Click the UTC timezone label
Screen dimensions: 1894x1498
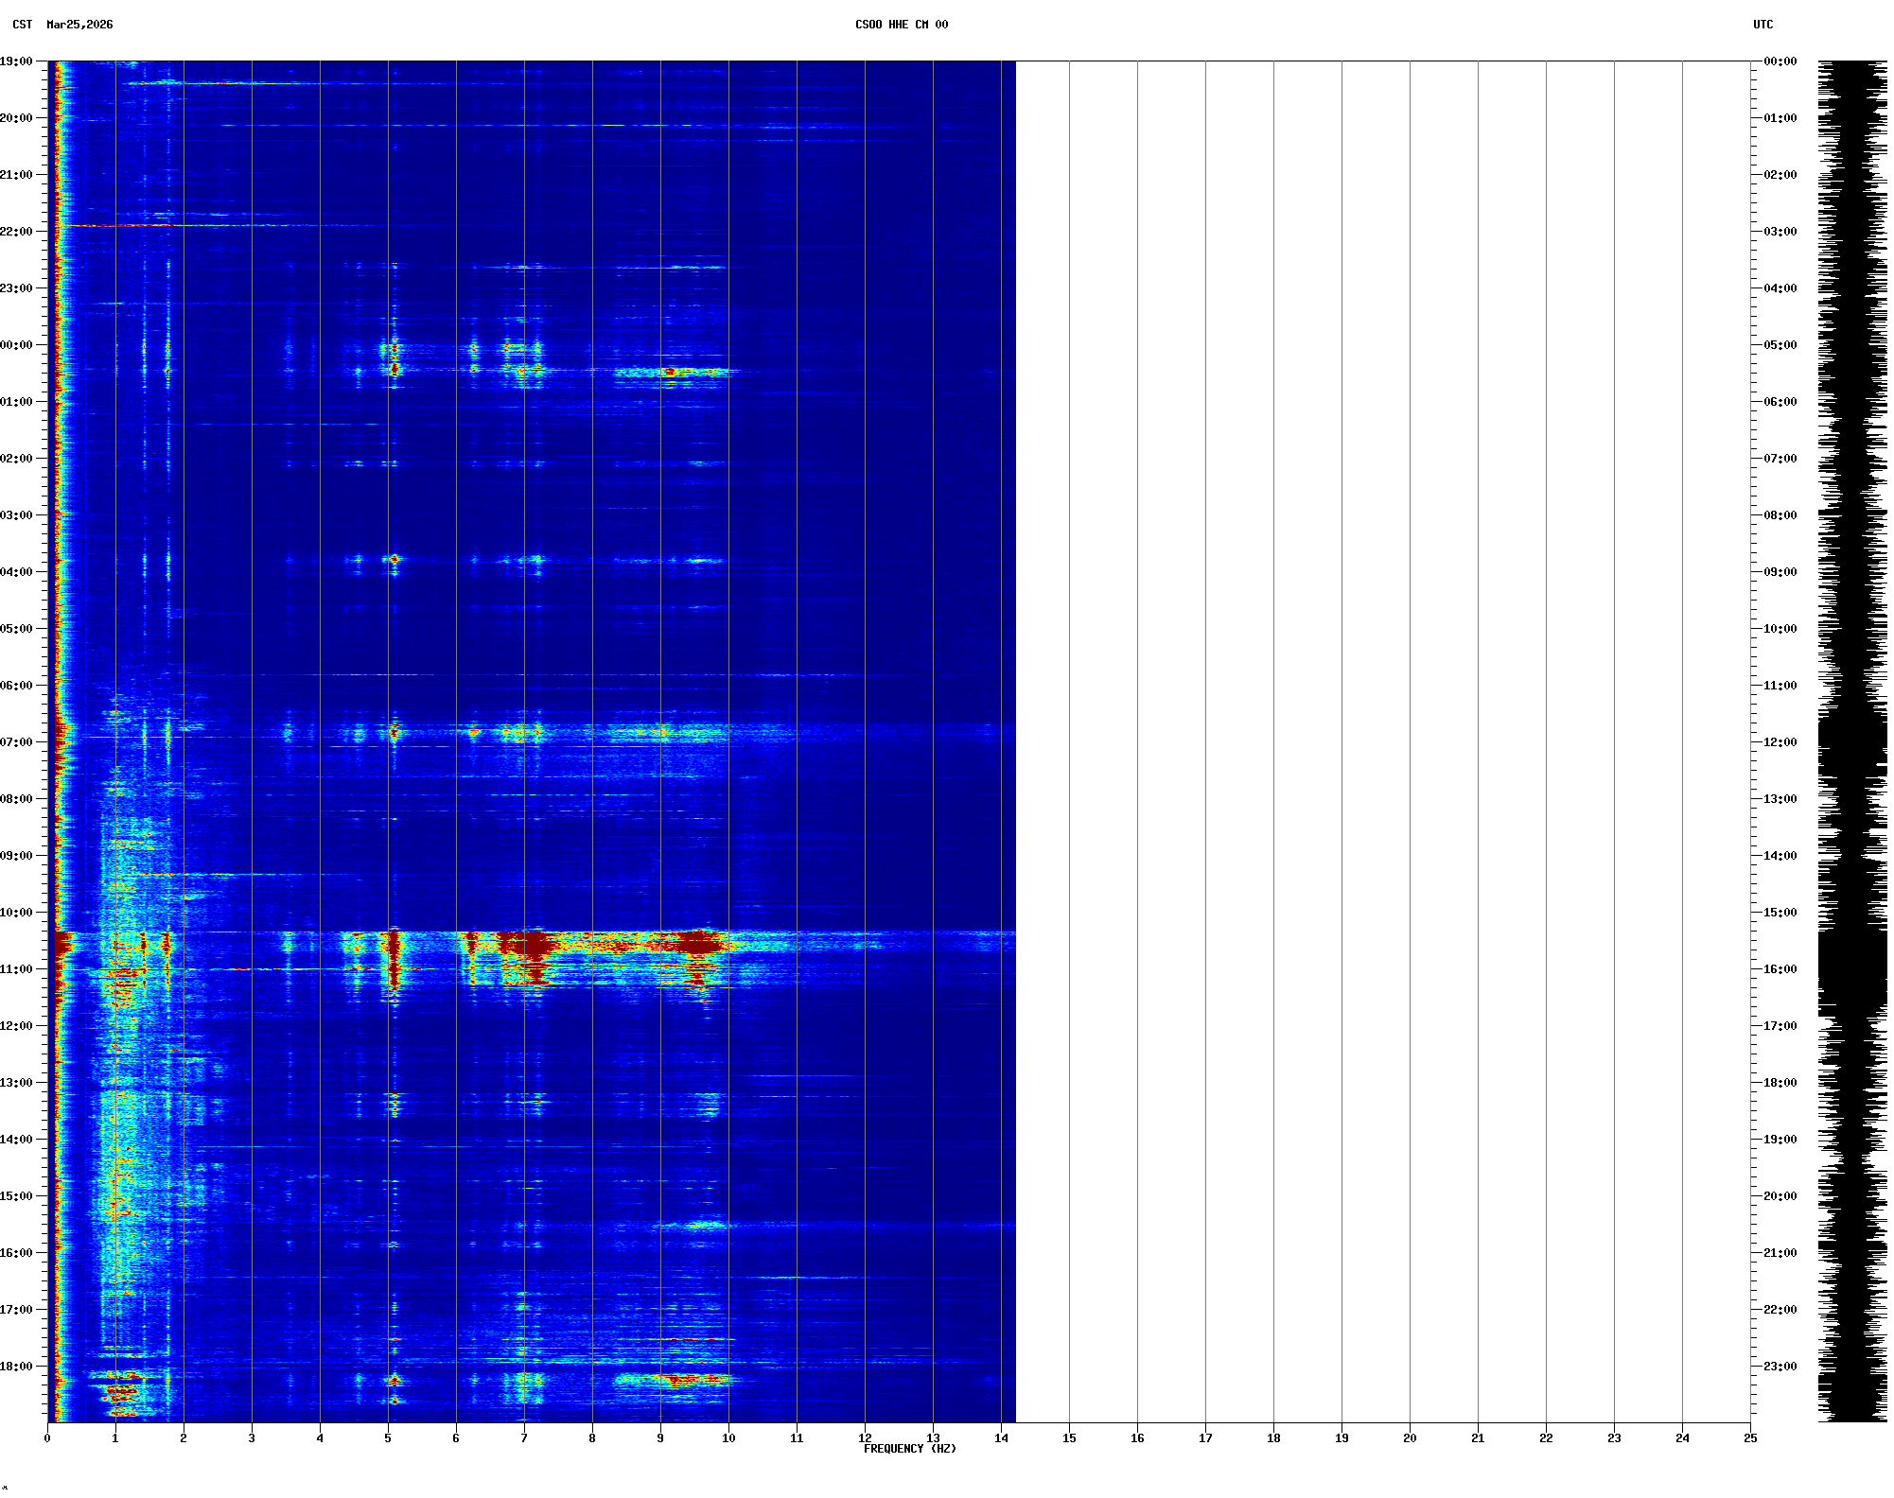click(1762, 25)
